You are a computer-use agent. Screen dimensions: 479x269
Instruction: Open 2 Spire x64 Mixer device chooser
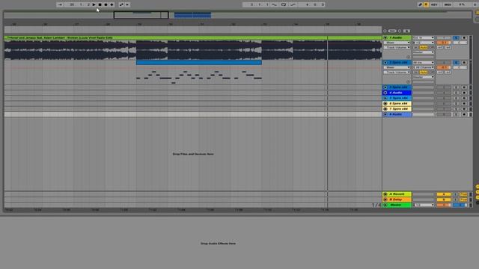pos(397,67)
